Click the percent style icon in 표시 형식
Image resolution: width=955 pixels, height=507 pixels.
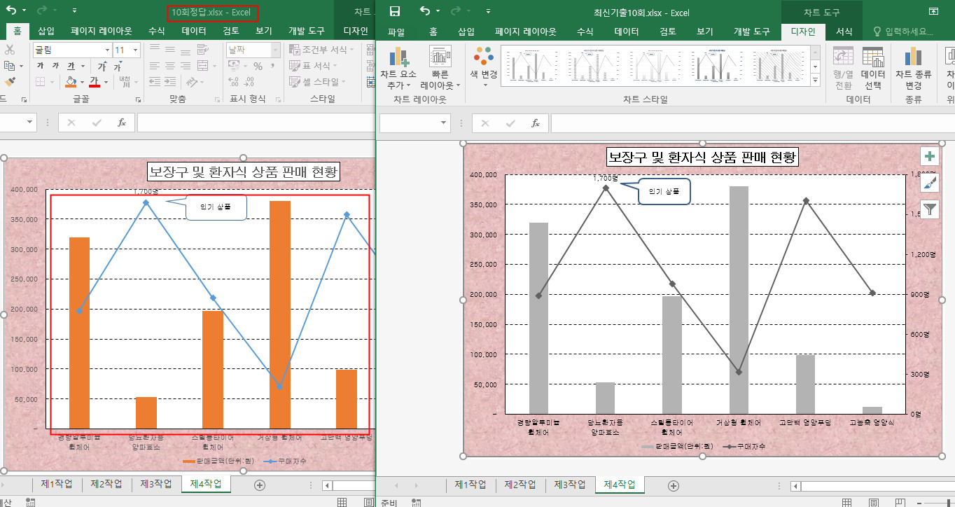click(258, 66)
